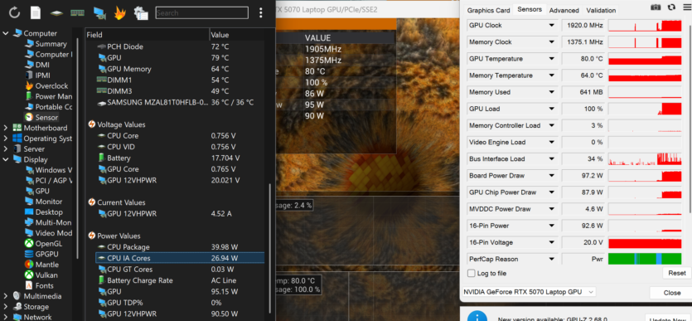This screenshot has height=321, width=692.
Task: Click the AIDA64 refresh icon
Action: (14, 12)
